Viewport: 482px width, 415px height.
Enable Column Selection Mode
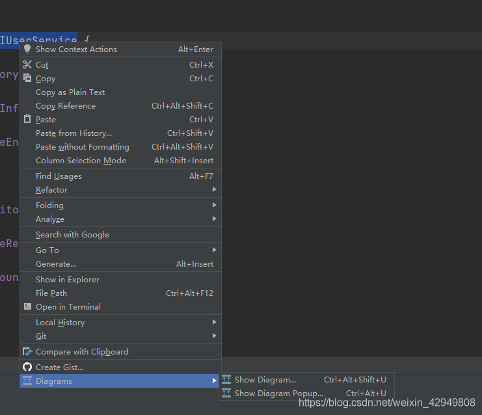120,161
